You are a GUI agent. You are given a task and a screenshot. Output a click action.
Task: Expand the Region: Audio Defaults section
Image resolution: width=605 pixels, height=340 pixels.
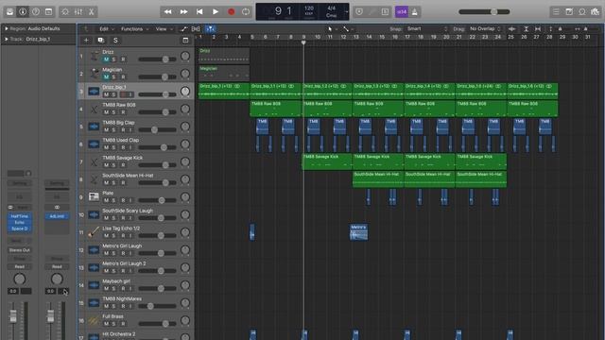(x=7, y=28)
